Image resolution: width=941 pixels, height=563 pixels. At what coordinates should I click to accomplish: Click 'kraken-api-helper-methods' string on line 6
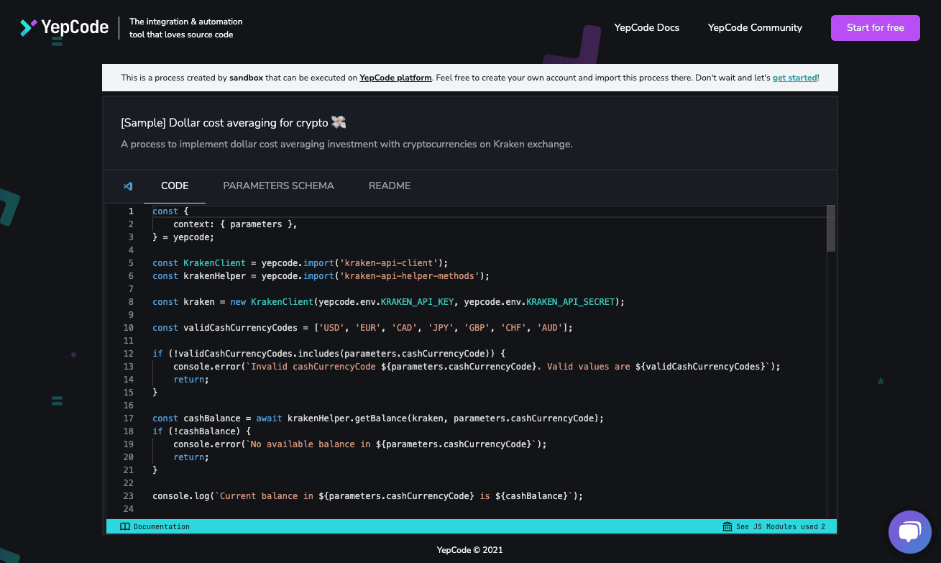click(x=410, y=275)
